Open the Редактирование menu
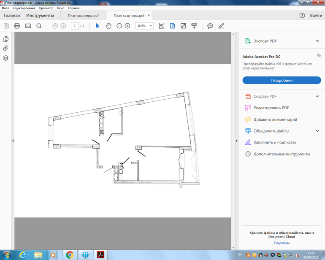Screen dimensions: 325x260 [x=24, y=8]
